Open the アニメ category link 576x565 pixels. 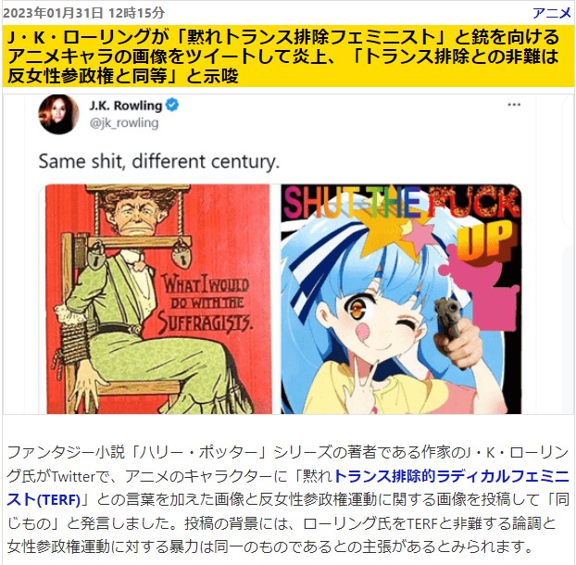[x=552, y=13]
